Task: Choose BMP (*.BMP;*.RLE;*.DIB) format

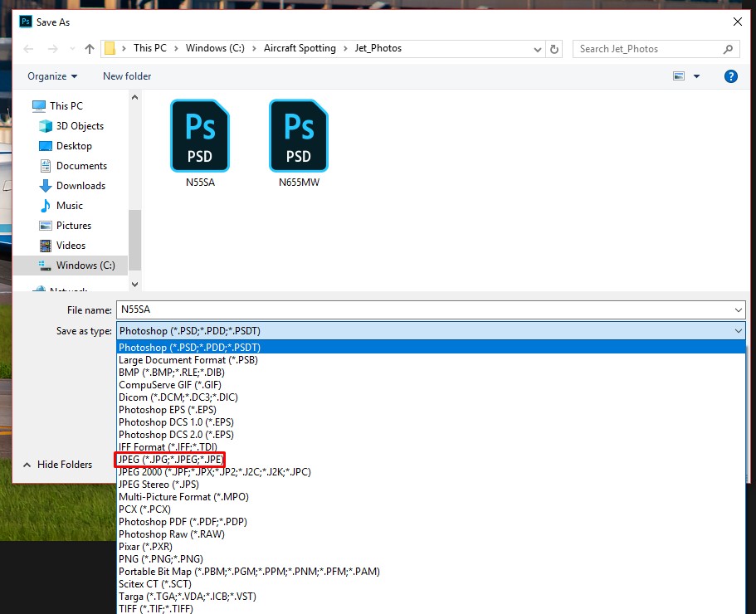Action: (x=431, y=372)
